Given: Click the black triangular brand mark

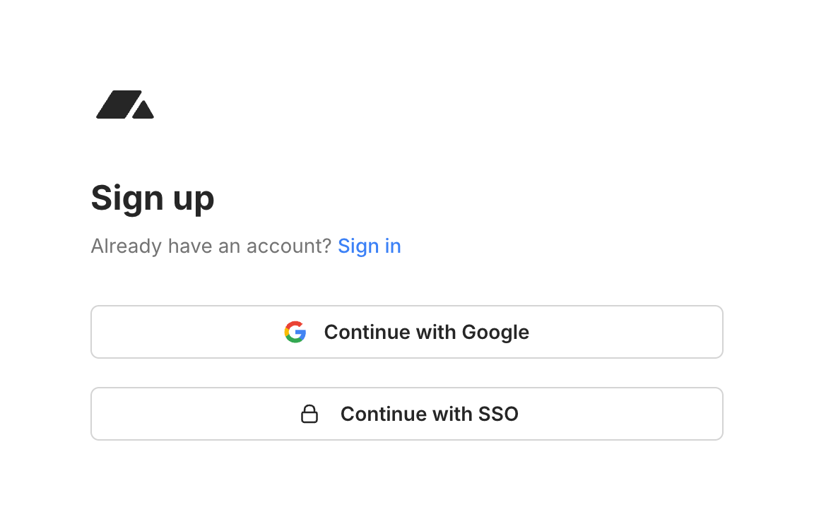Looking at the screenshot, I should pos(125,105).
